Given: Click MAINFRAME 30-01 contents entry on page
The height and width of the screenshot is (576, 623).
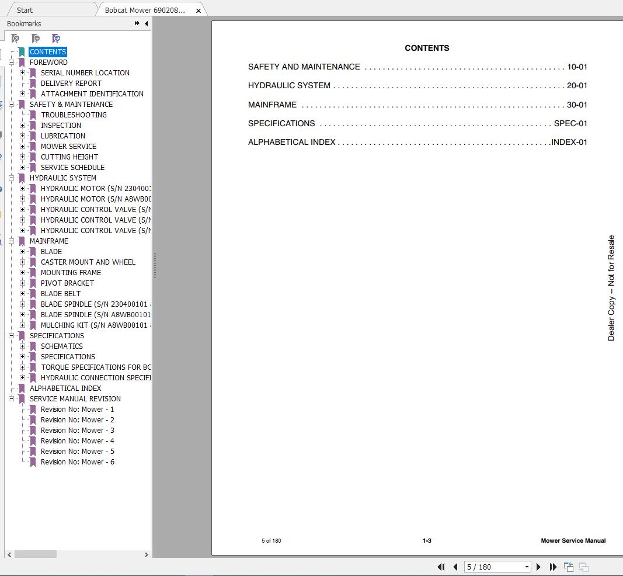Looking at the screenshot, I should click(x=417, y=105).
